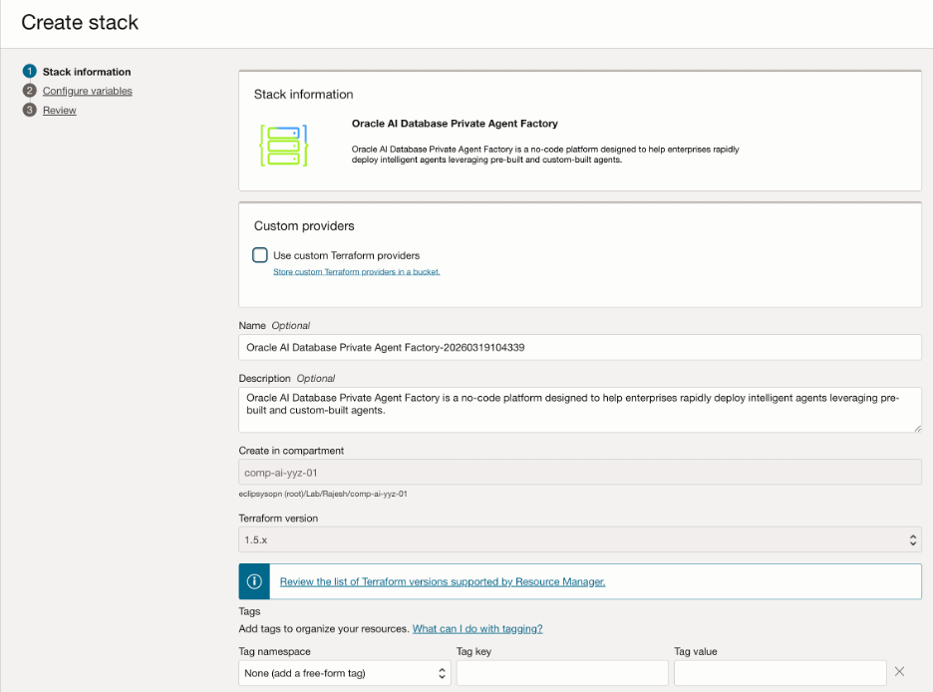Click What can I do with tagging?

(476, 628)
